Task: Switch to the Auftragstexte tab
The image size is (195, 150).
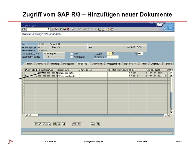Action: (68, 64)
